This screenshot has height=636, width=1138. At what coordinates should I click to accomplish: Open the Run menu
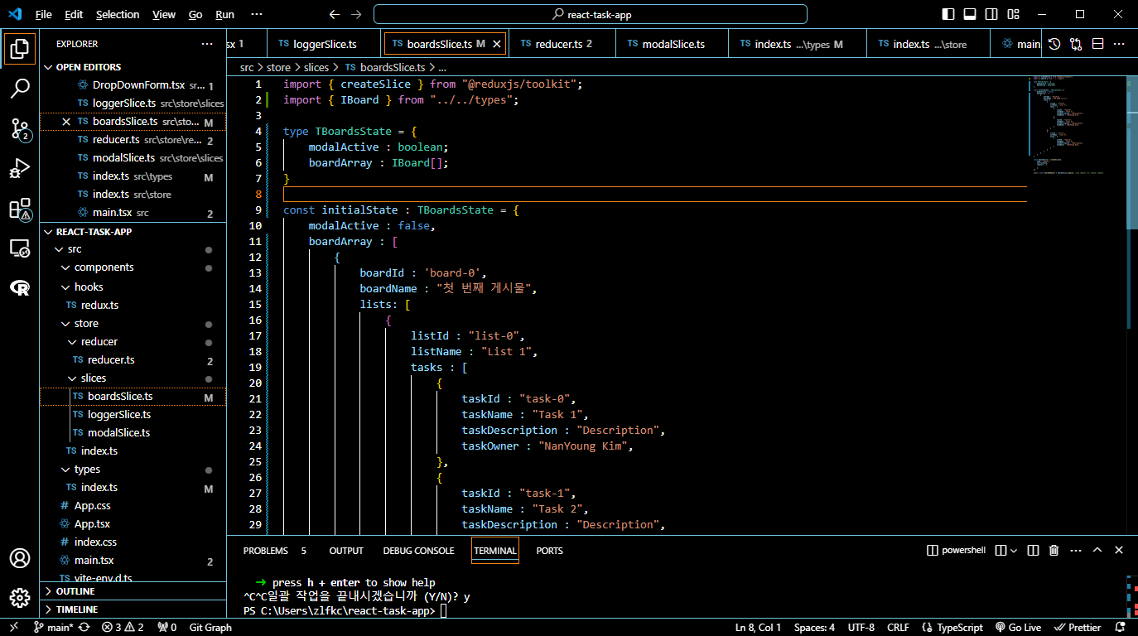(x=224, y=15)
